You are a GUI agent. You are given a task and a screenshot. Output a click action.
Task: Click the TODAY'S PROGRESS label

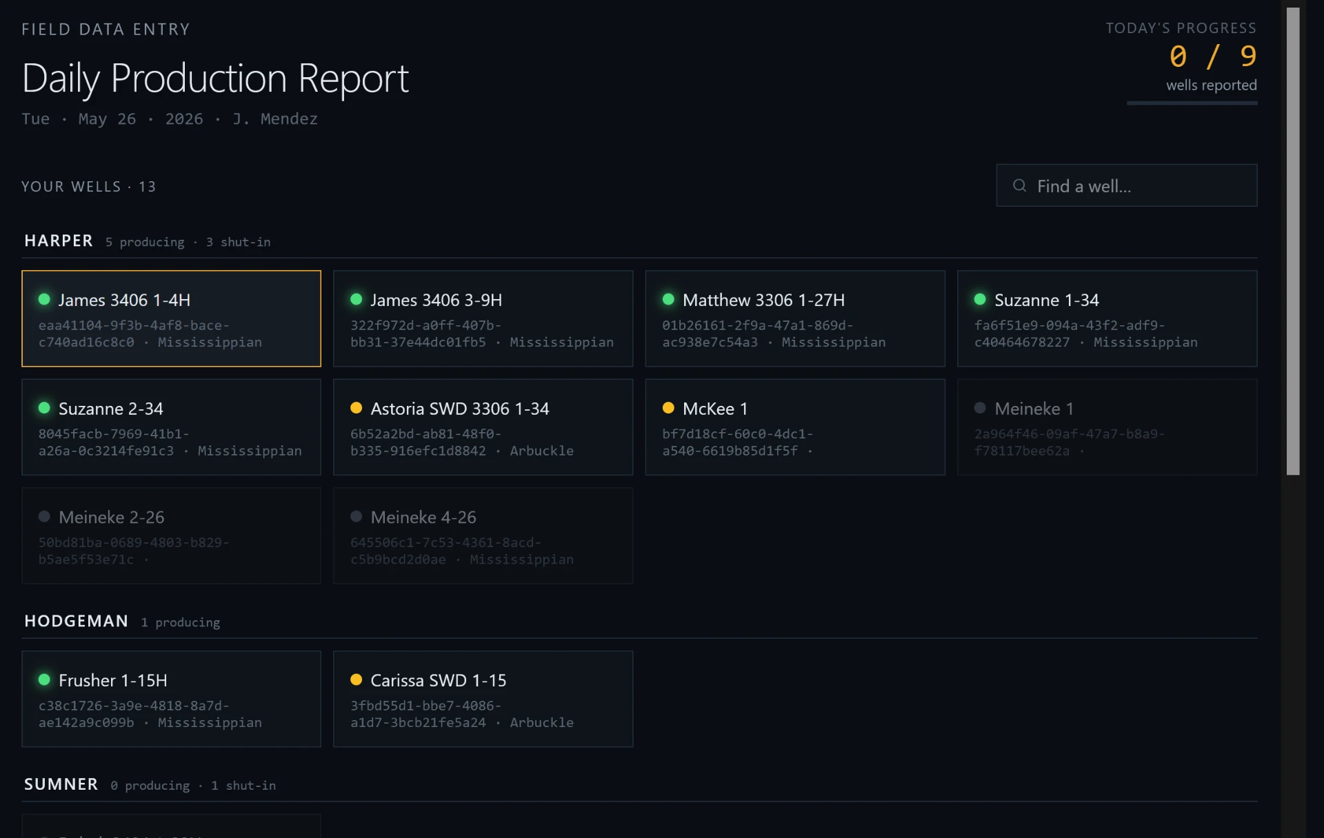pos(1181,28)
